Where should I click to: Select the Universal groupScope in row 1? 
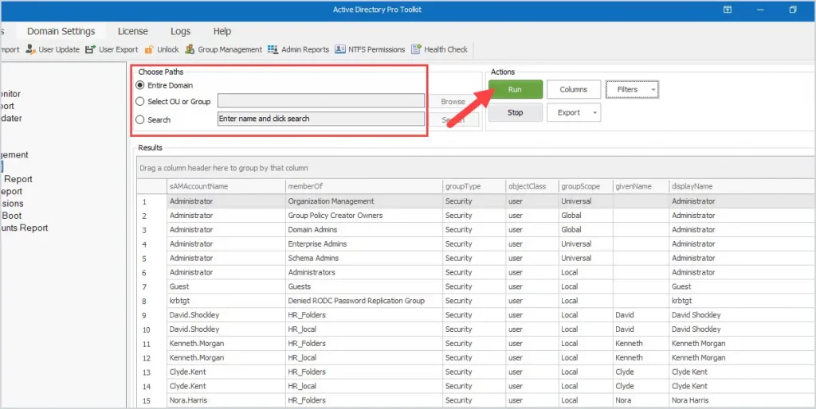click(x=586, y=201)
